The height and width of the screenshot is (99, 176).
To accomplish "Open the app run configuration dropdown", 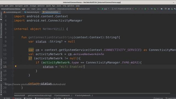I will [105, 9].
